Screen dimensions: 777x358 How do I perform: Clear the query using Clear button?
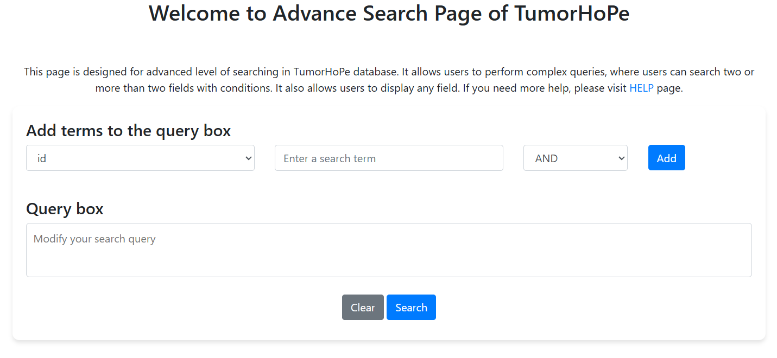pyautogui.click(x=362, y=307)
